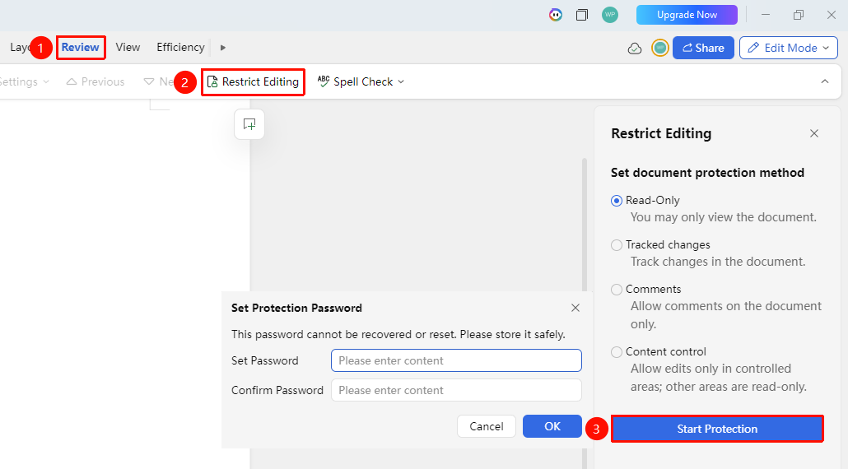
Task: Focus the Set Password field
Action: pyautogui.click(x=456, y=360)
